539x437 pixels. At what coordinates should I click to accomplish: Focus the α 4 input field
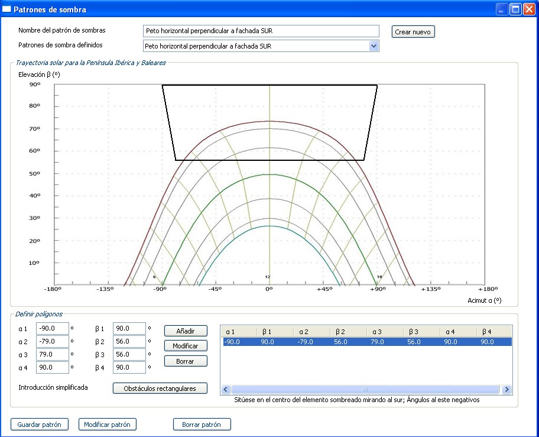coord(53,368)
